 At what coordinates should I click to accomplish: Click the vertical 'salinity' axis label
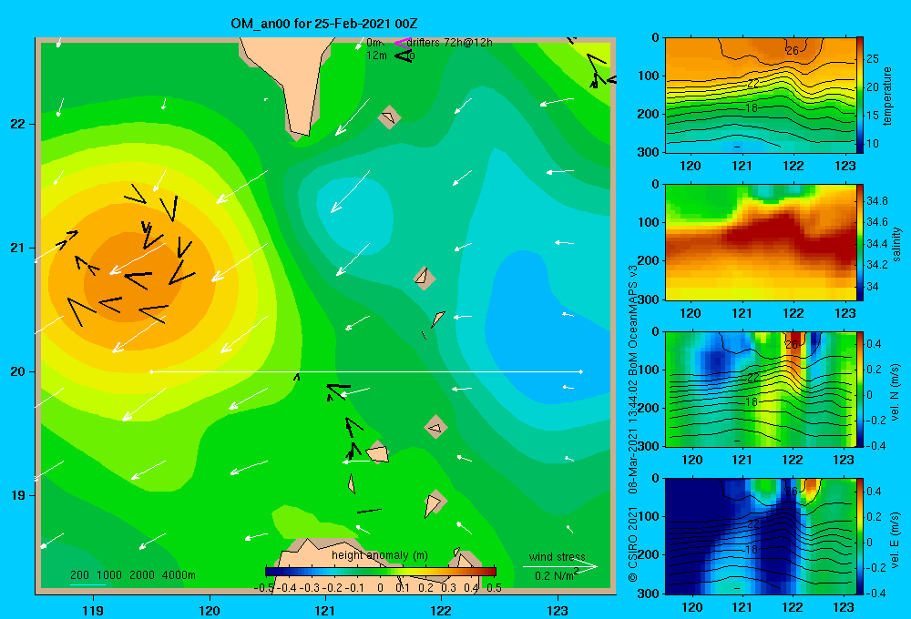click(896, 244)
